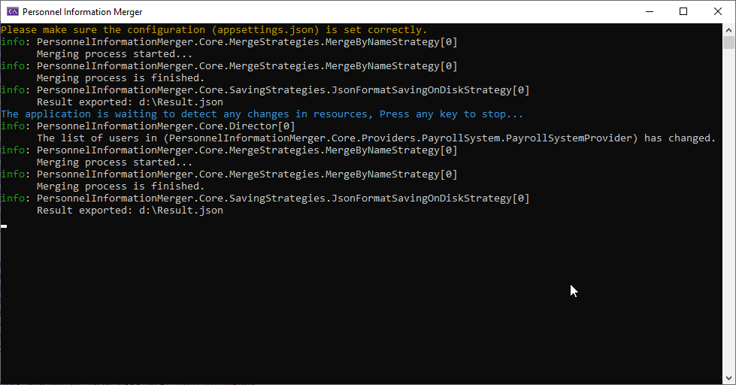The image size is (736, 385).
Task: Click the first 'Merging process started...' line
Action: coord(114,54)
